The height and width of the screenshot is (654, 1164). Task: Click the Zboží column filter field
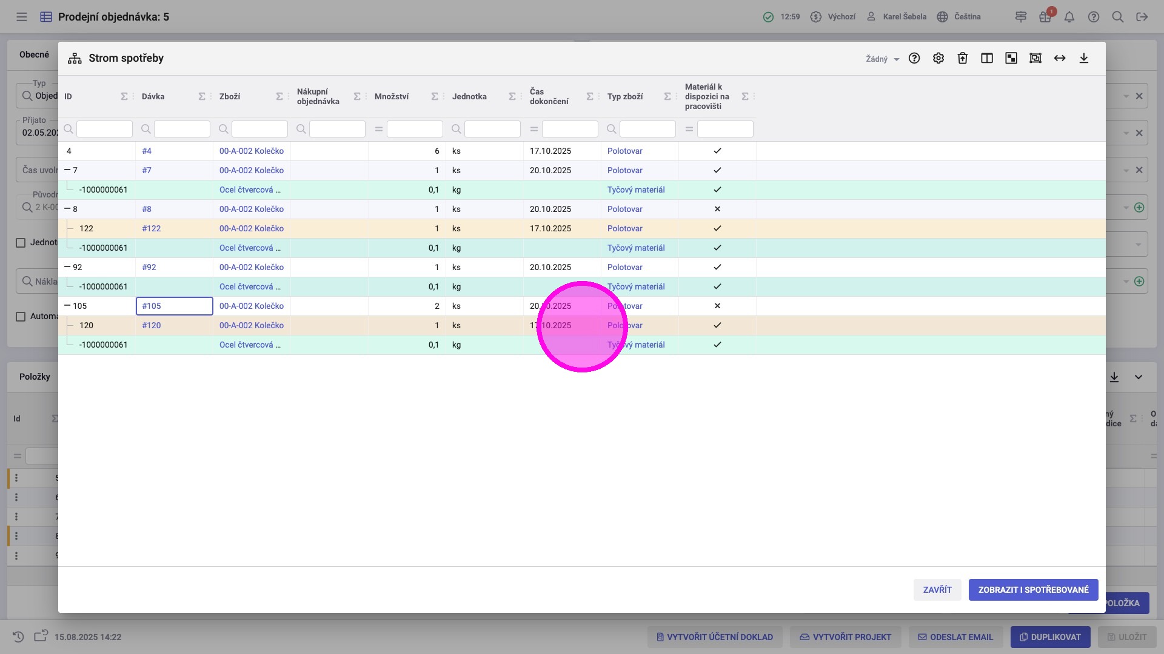point(259,129)
